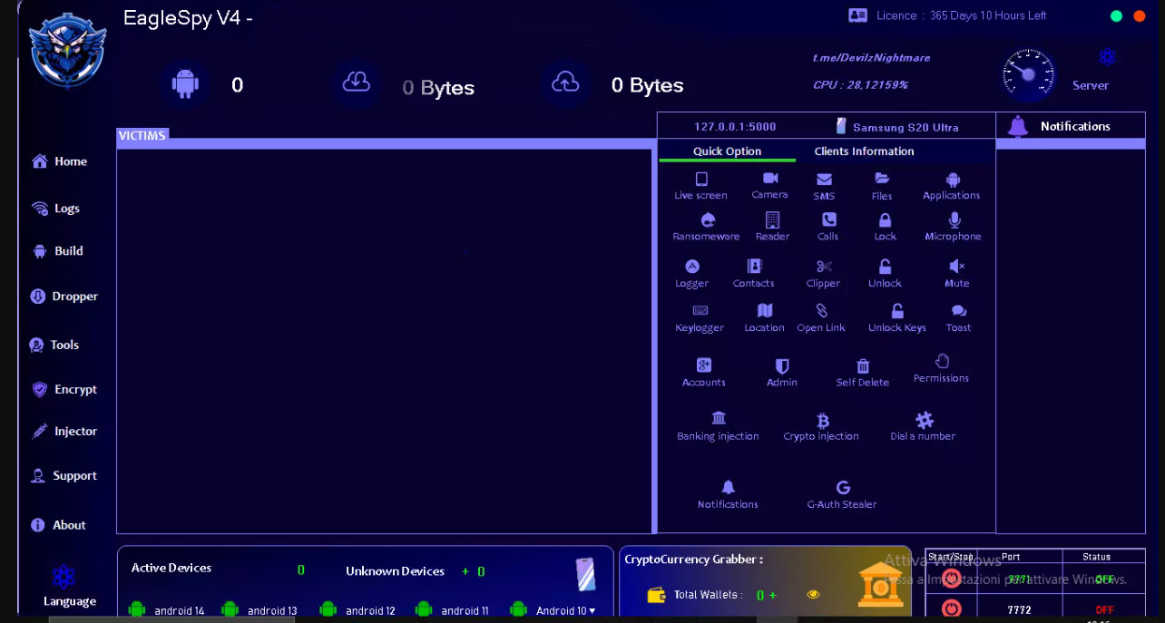This screenshot has height=623, width=1165.
Task: Click the Unlock Keys icon
Action: click(x=897, y=310)
